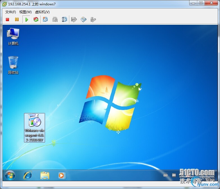Click the red Power Off button
The height and width of the screenshot is (189, 220).
[x=7, y=19]
